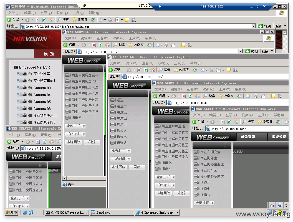Open 6 Internet Explorer taskbar group
This screenshot has height=222, width=293.
158,213
